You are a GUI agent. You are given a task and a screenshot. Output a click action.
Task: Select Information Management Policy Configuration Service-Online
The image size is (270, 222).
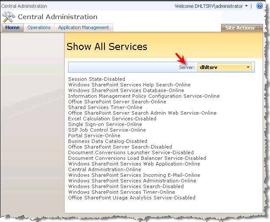(x=144, y=96)
